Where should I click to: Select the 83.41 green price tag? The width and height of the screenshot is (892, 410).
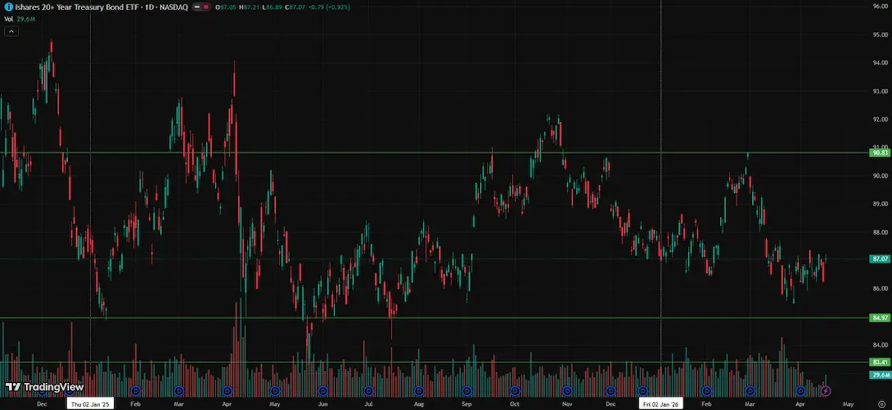[x=880, y=362]
